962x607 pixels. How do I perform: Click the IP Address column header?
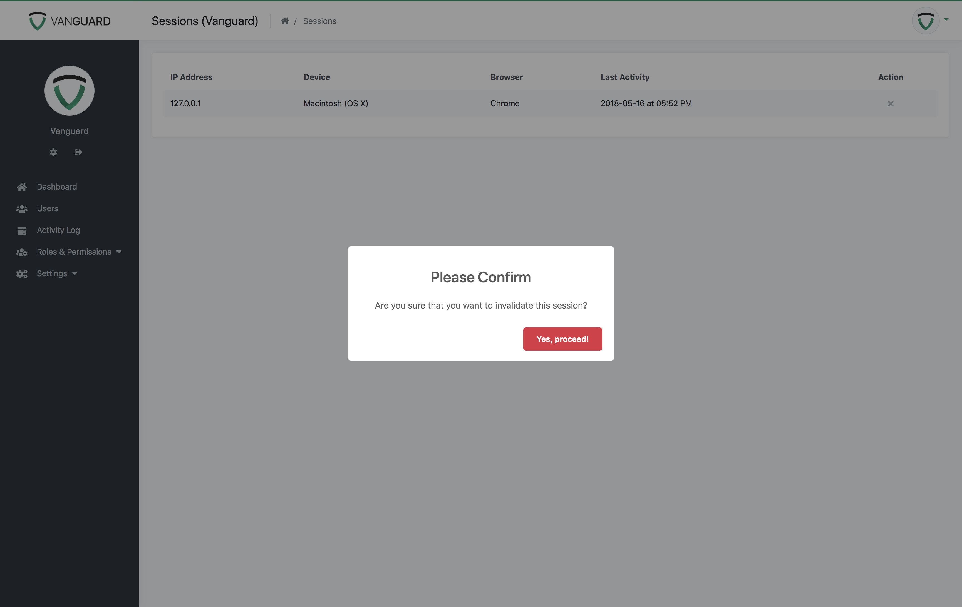tap(191, 77)
